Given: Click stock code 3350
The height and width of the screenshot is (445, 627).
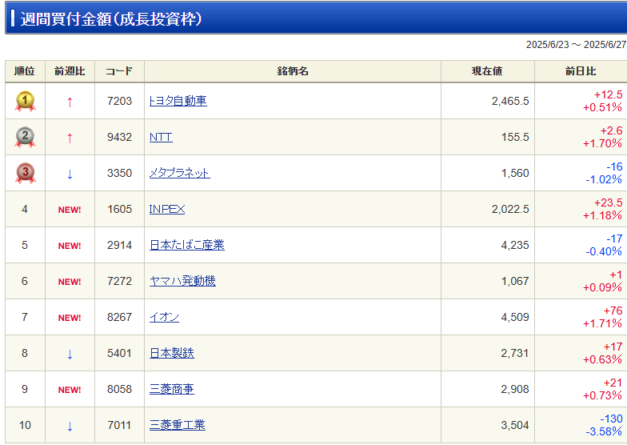Looking at the screenshot, I should pyautogui.click(x=119, y=173).
